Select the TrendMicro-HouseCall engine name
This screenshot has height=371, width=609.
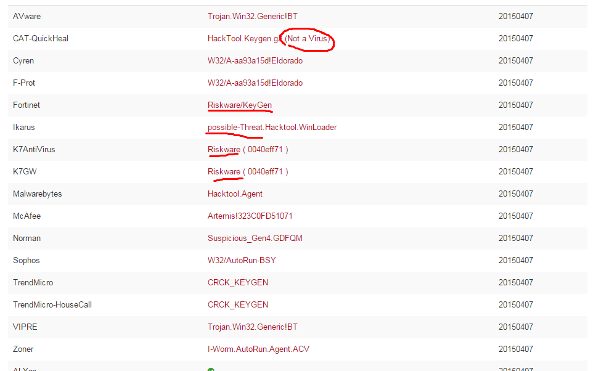[52, 304]
